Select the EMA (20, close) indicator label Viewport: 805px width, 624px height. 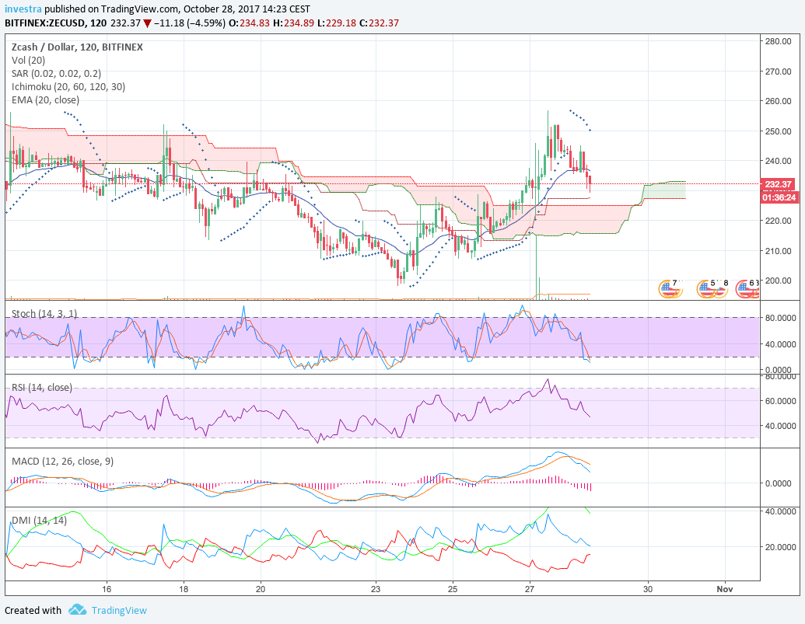45,100
